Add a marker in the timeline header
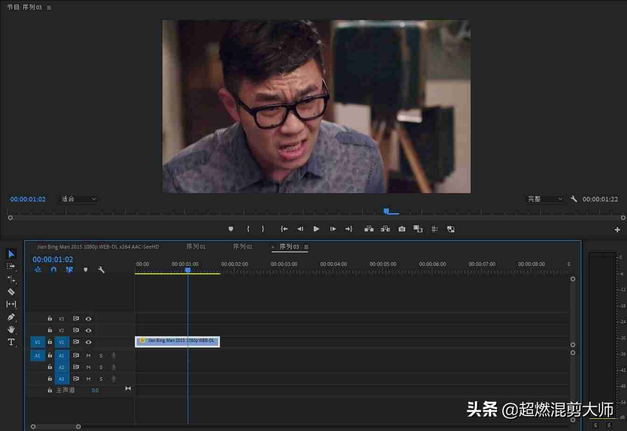Image resolution: width=627 pixels, height=431 pixels. [85, 270]
